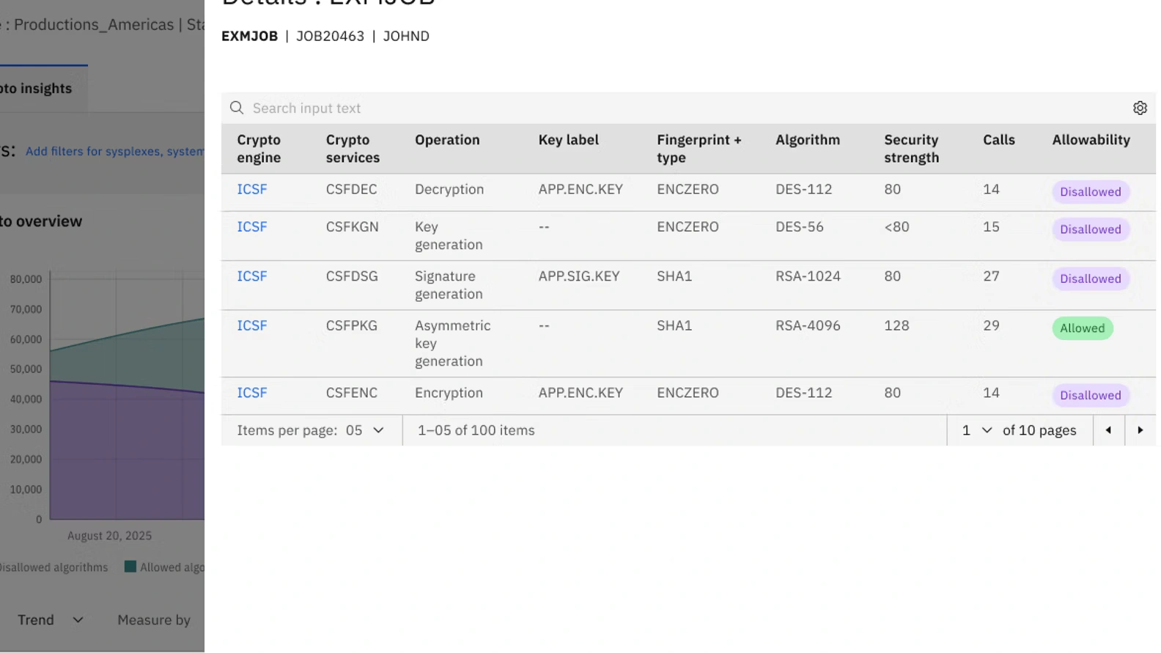Go to the next page arrow
This screenshot has width=1161, height=653.
pos(1140,430)
